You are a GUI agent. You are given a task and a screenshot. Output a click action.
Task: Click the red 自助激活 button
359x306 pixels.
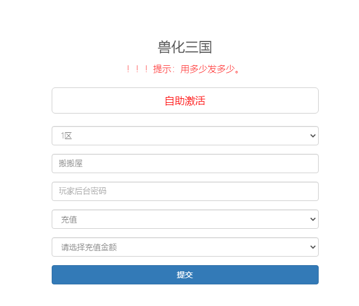[185, 101]
